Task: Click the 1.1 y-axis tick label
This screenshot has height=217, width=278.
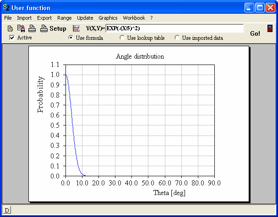Action: point(55,65)
